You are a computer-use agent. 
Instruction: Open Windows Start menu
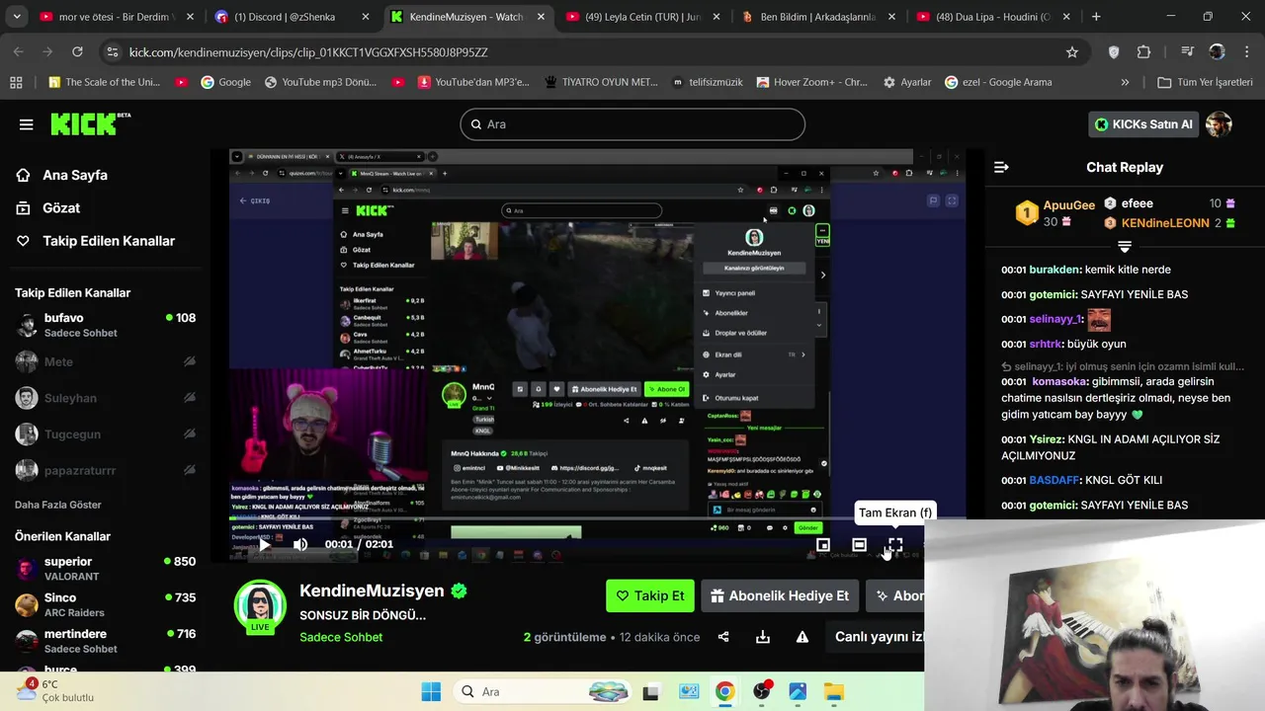[431, 691]
